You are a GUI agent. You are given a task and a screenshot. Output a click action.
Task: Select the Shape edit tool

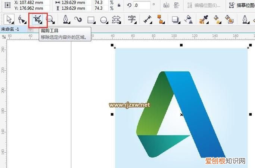[x=21, y=19]
